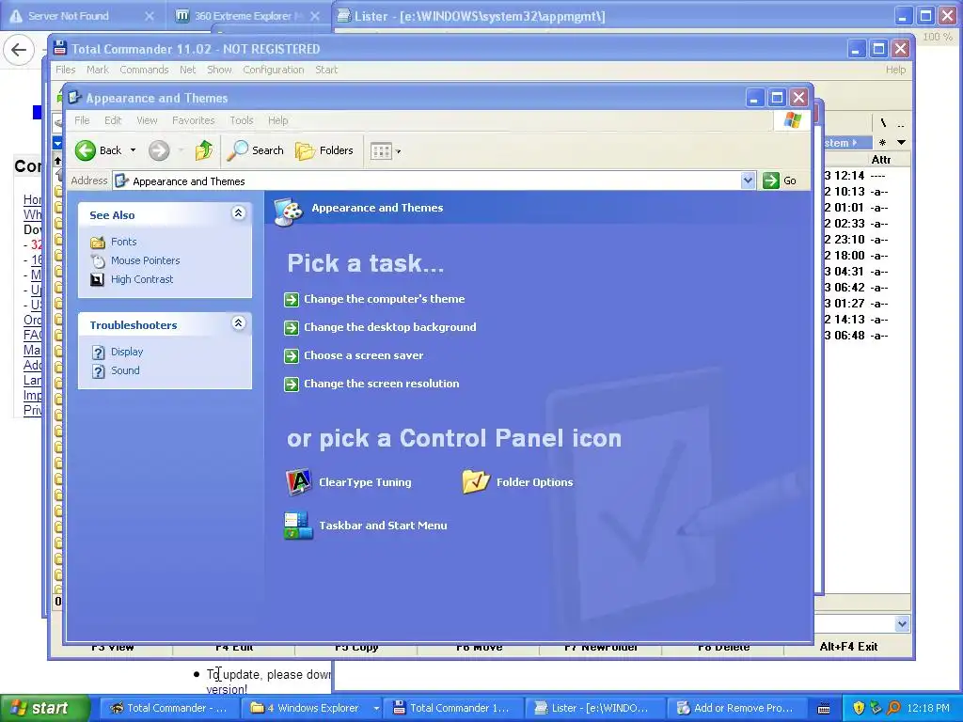Screen dimensions: 963x722
Task: Click the security shield tray icon
Action: (x=859, y=708)
